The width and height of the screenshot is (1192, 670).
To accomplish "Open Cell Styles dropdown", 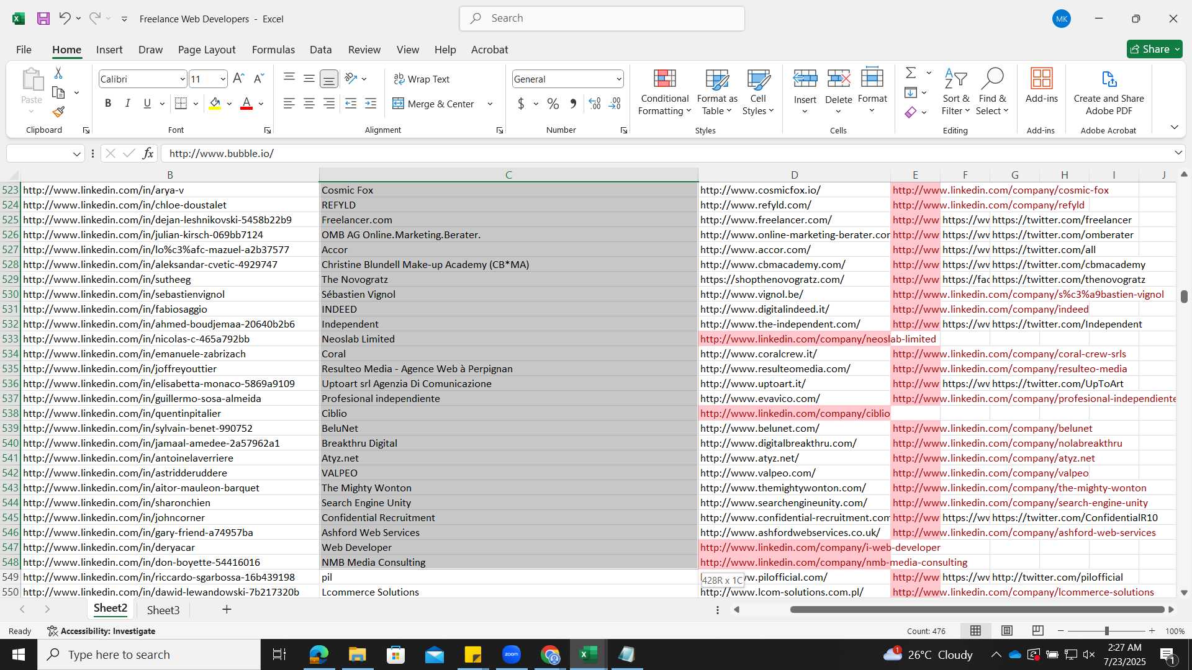I will pos(758,92).
